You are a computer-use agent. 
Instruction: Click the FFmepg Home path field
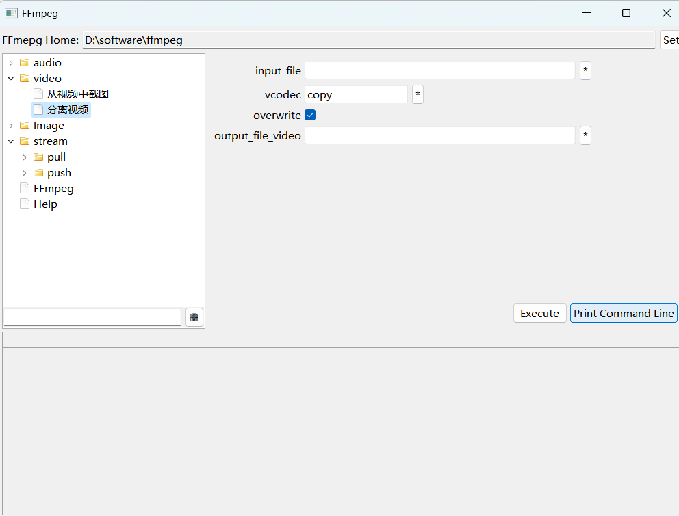[x=368, y=40]
